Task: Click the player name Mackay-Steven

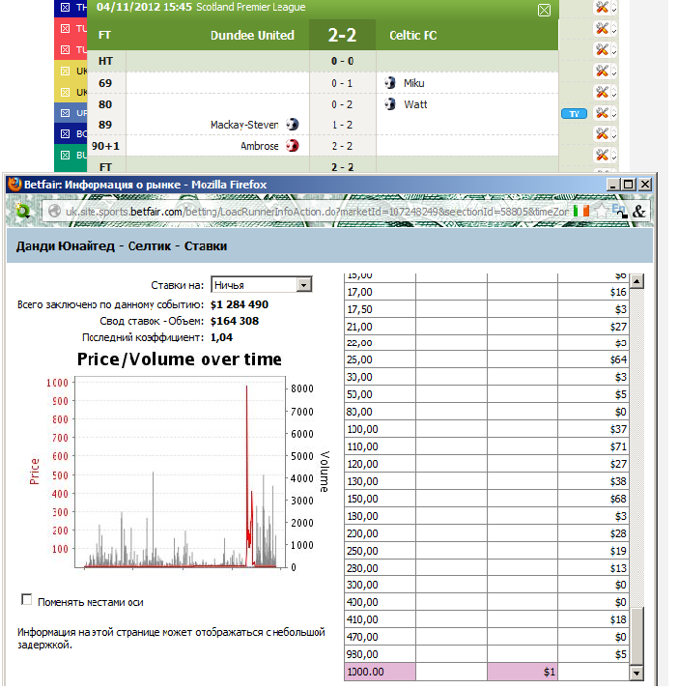Action: tap(244, 125)
